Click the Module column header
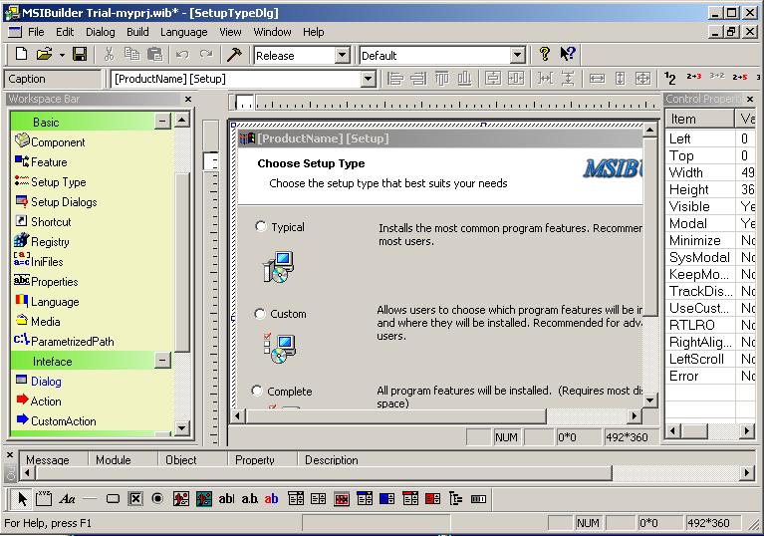This screenshot has width=764, height=536. (x=124, y=459)
